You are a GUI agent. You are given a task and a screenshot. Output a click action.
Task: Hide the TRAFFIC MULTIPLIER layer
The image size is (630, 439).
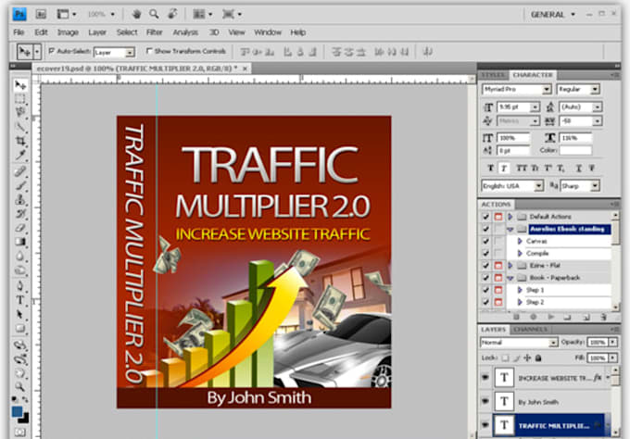coord(485,424)
